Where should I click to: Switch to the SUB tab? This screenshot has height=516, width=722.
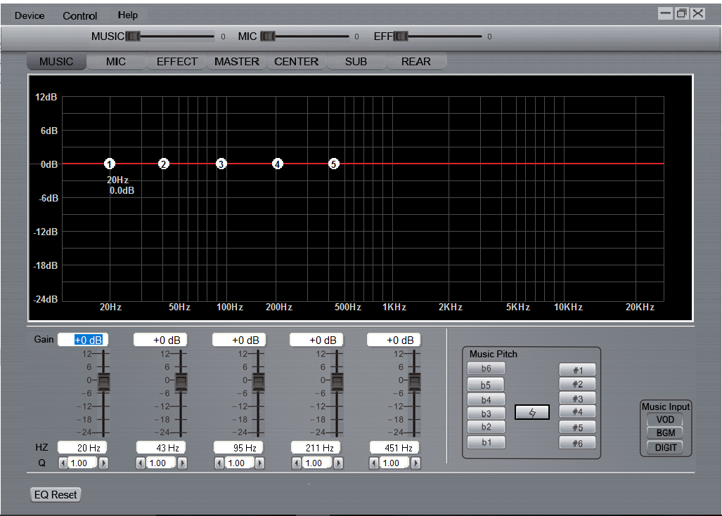(356, 62)
